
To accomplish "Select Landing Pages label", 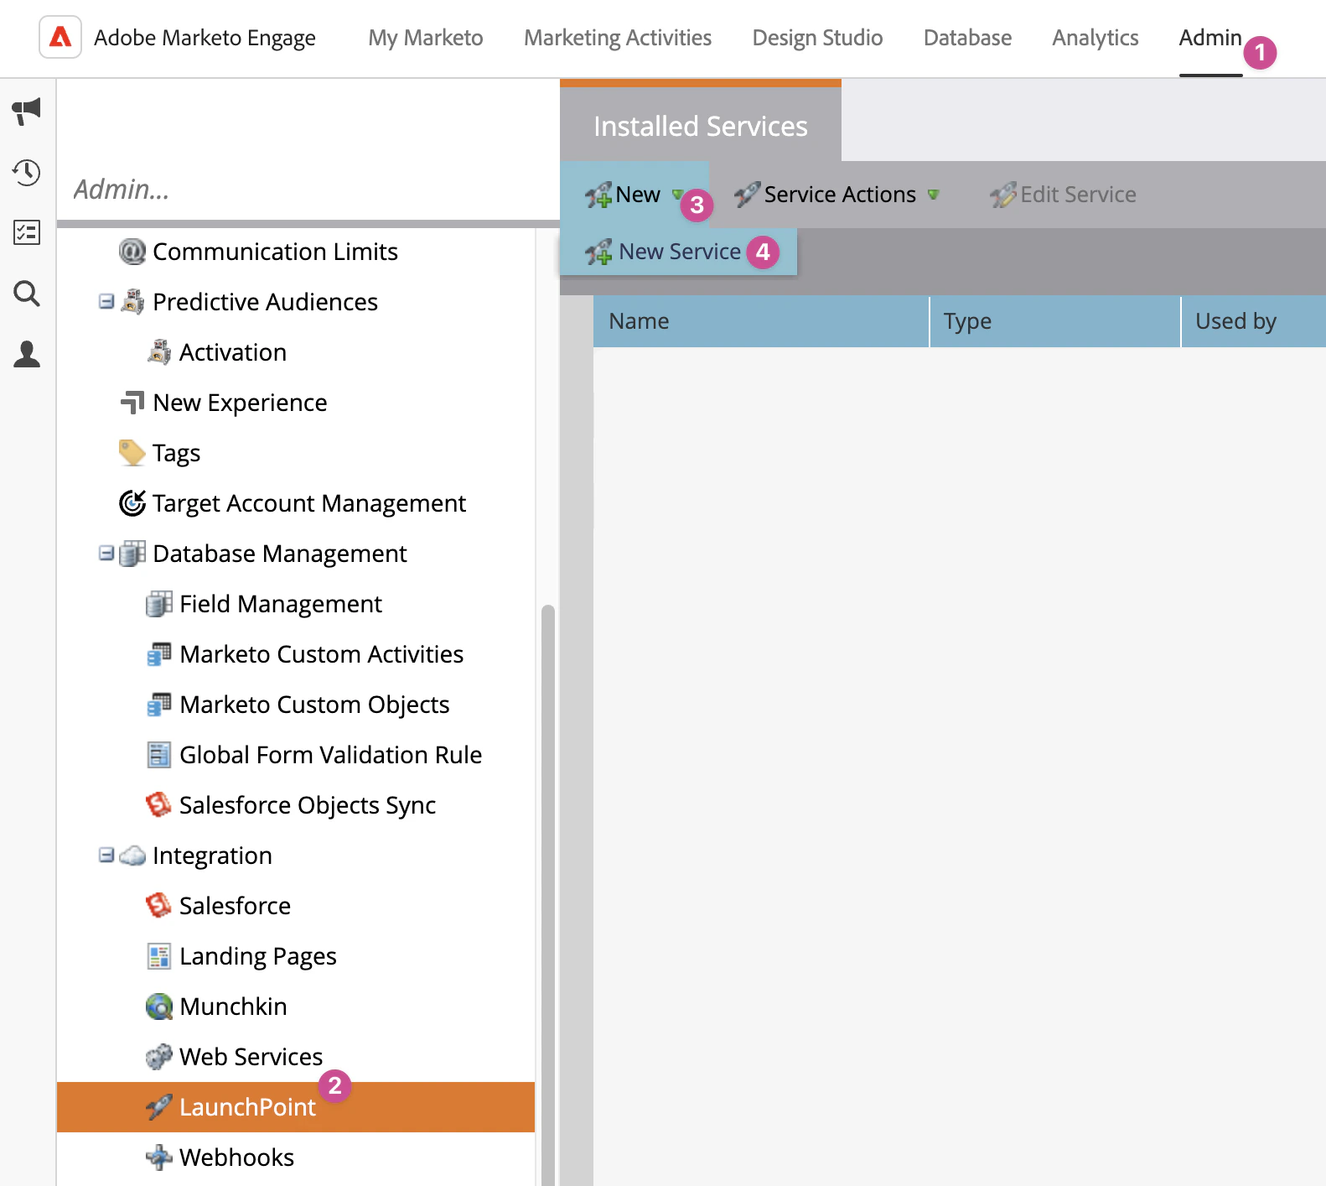I will [x=258, y=955].
